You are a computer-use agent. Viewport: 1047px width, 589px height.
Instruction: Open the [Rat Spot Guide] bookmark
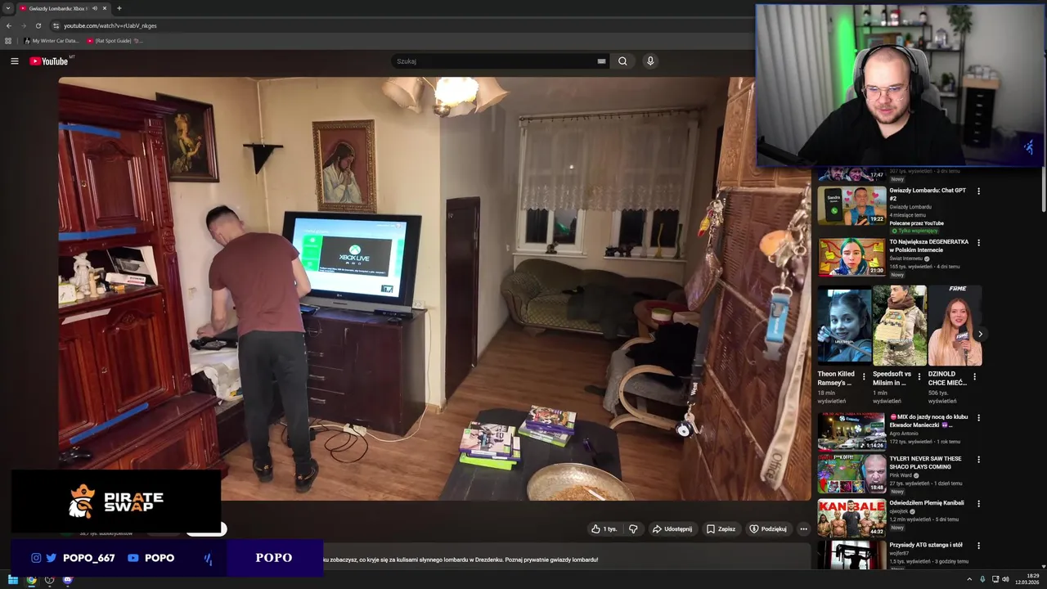[115, 40]
